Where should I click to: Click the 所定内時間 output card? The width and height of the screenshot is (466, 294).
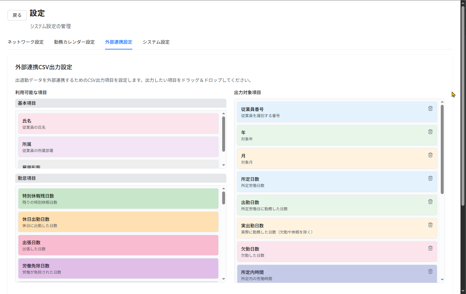point(337,274)
